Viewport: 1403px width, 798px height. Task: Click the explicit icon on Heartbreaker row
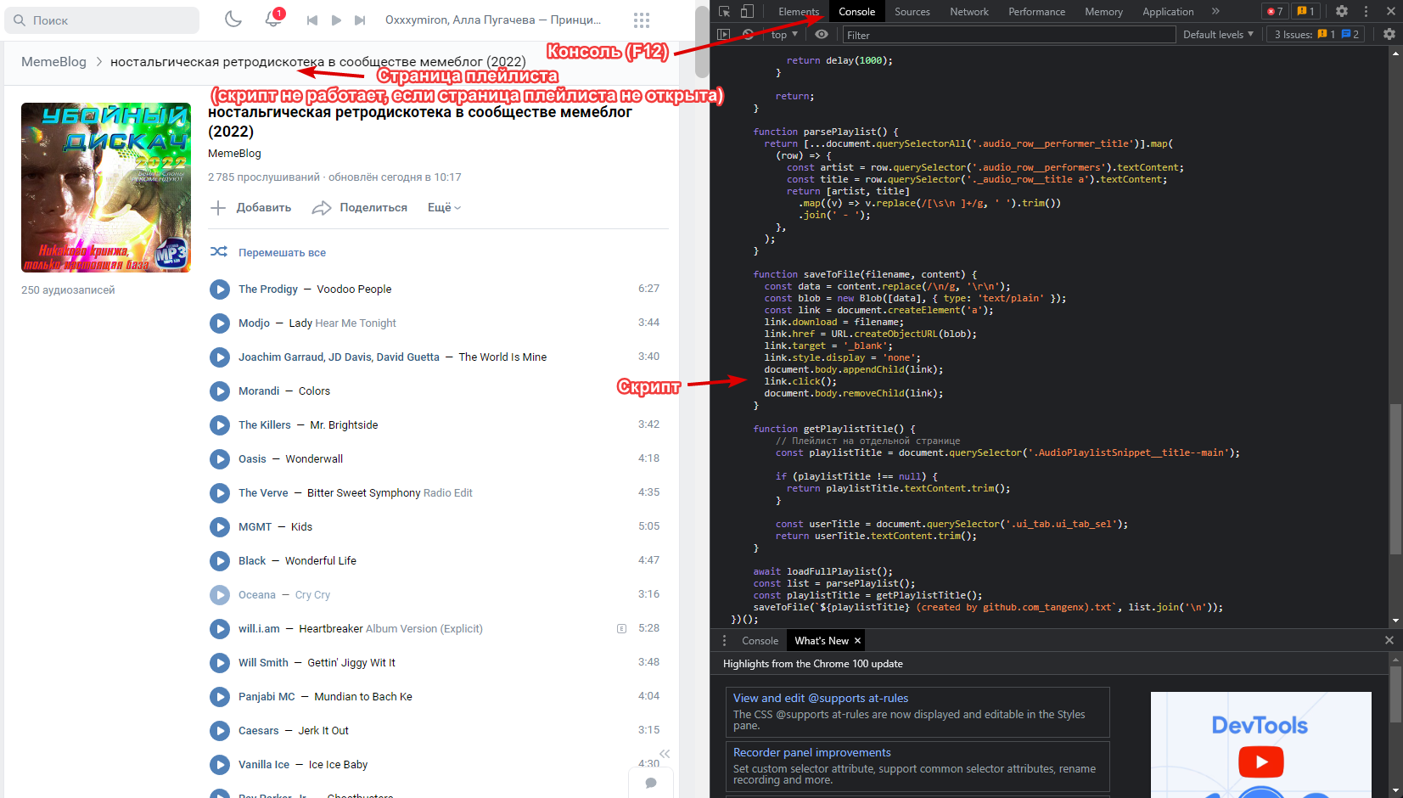[621, 629]
